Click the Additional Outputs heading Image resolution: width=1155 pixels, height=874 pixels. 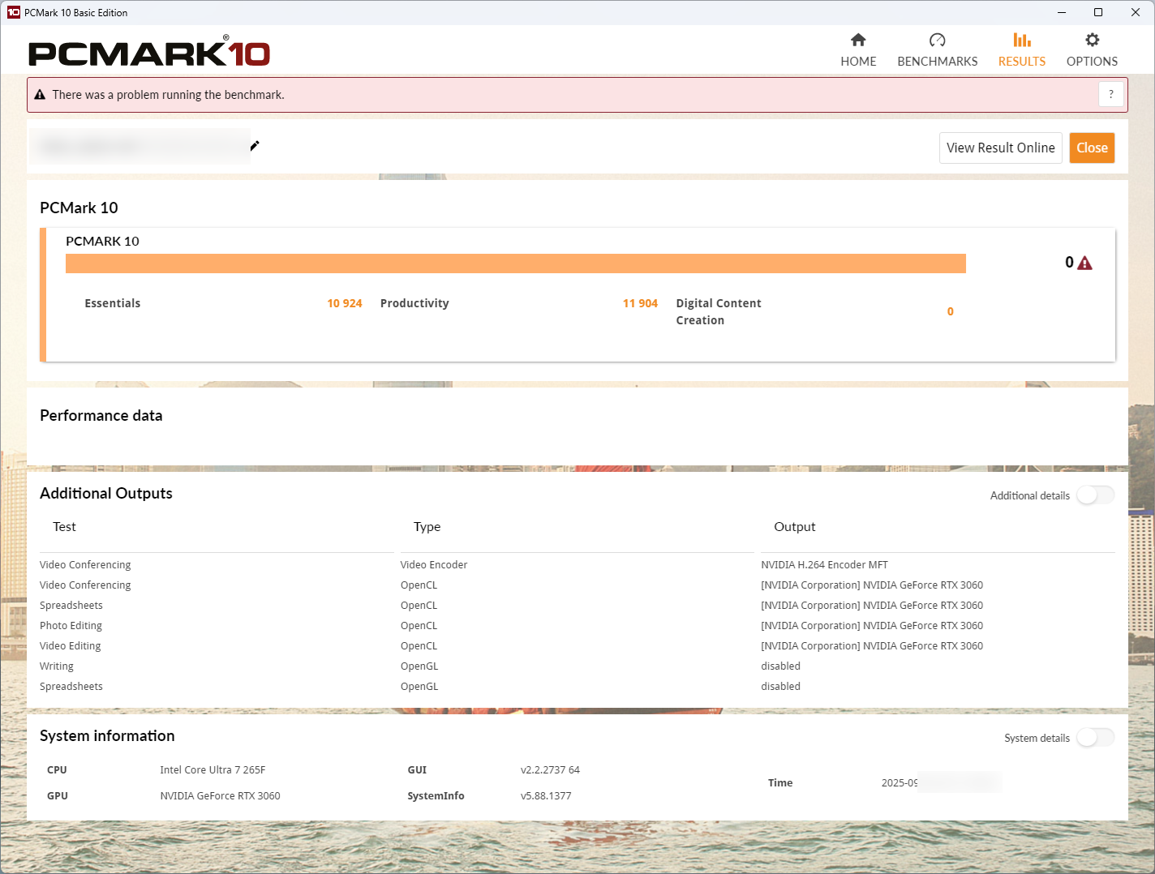(x=106, y=493)
